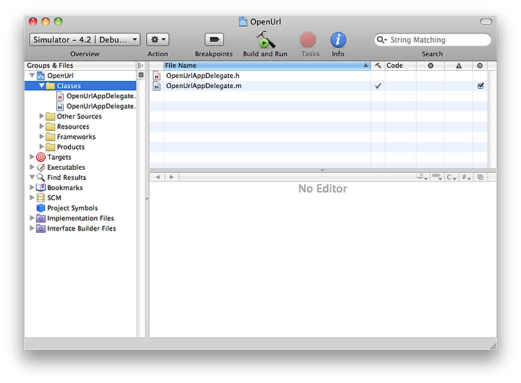This screenshot has height=383, width=521.
Task: Select OpenUrlAppDelegate.h in the file list
Action: click(203, 76)
